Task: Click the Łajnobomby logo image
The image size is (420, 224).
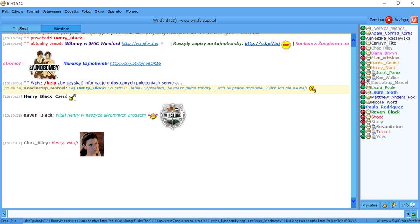Action: (44, 65)
